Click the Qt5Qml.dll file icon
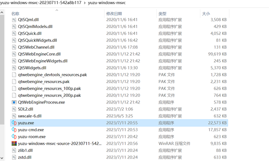 point(14,20)
